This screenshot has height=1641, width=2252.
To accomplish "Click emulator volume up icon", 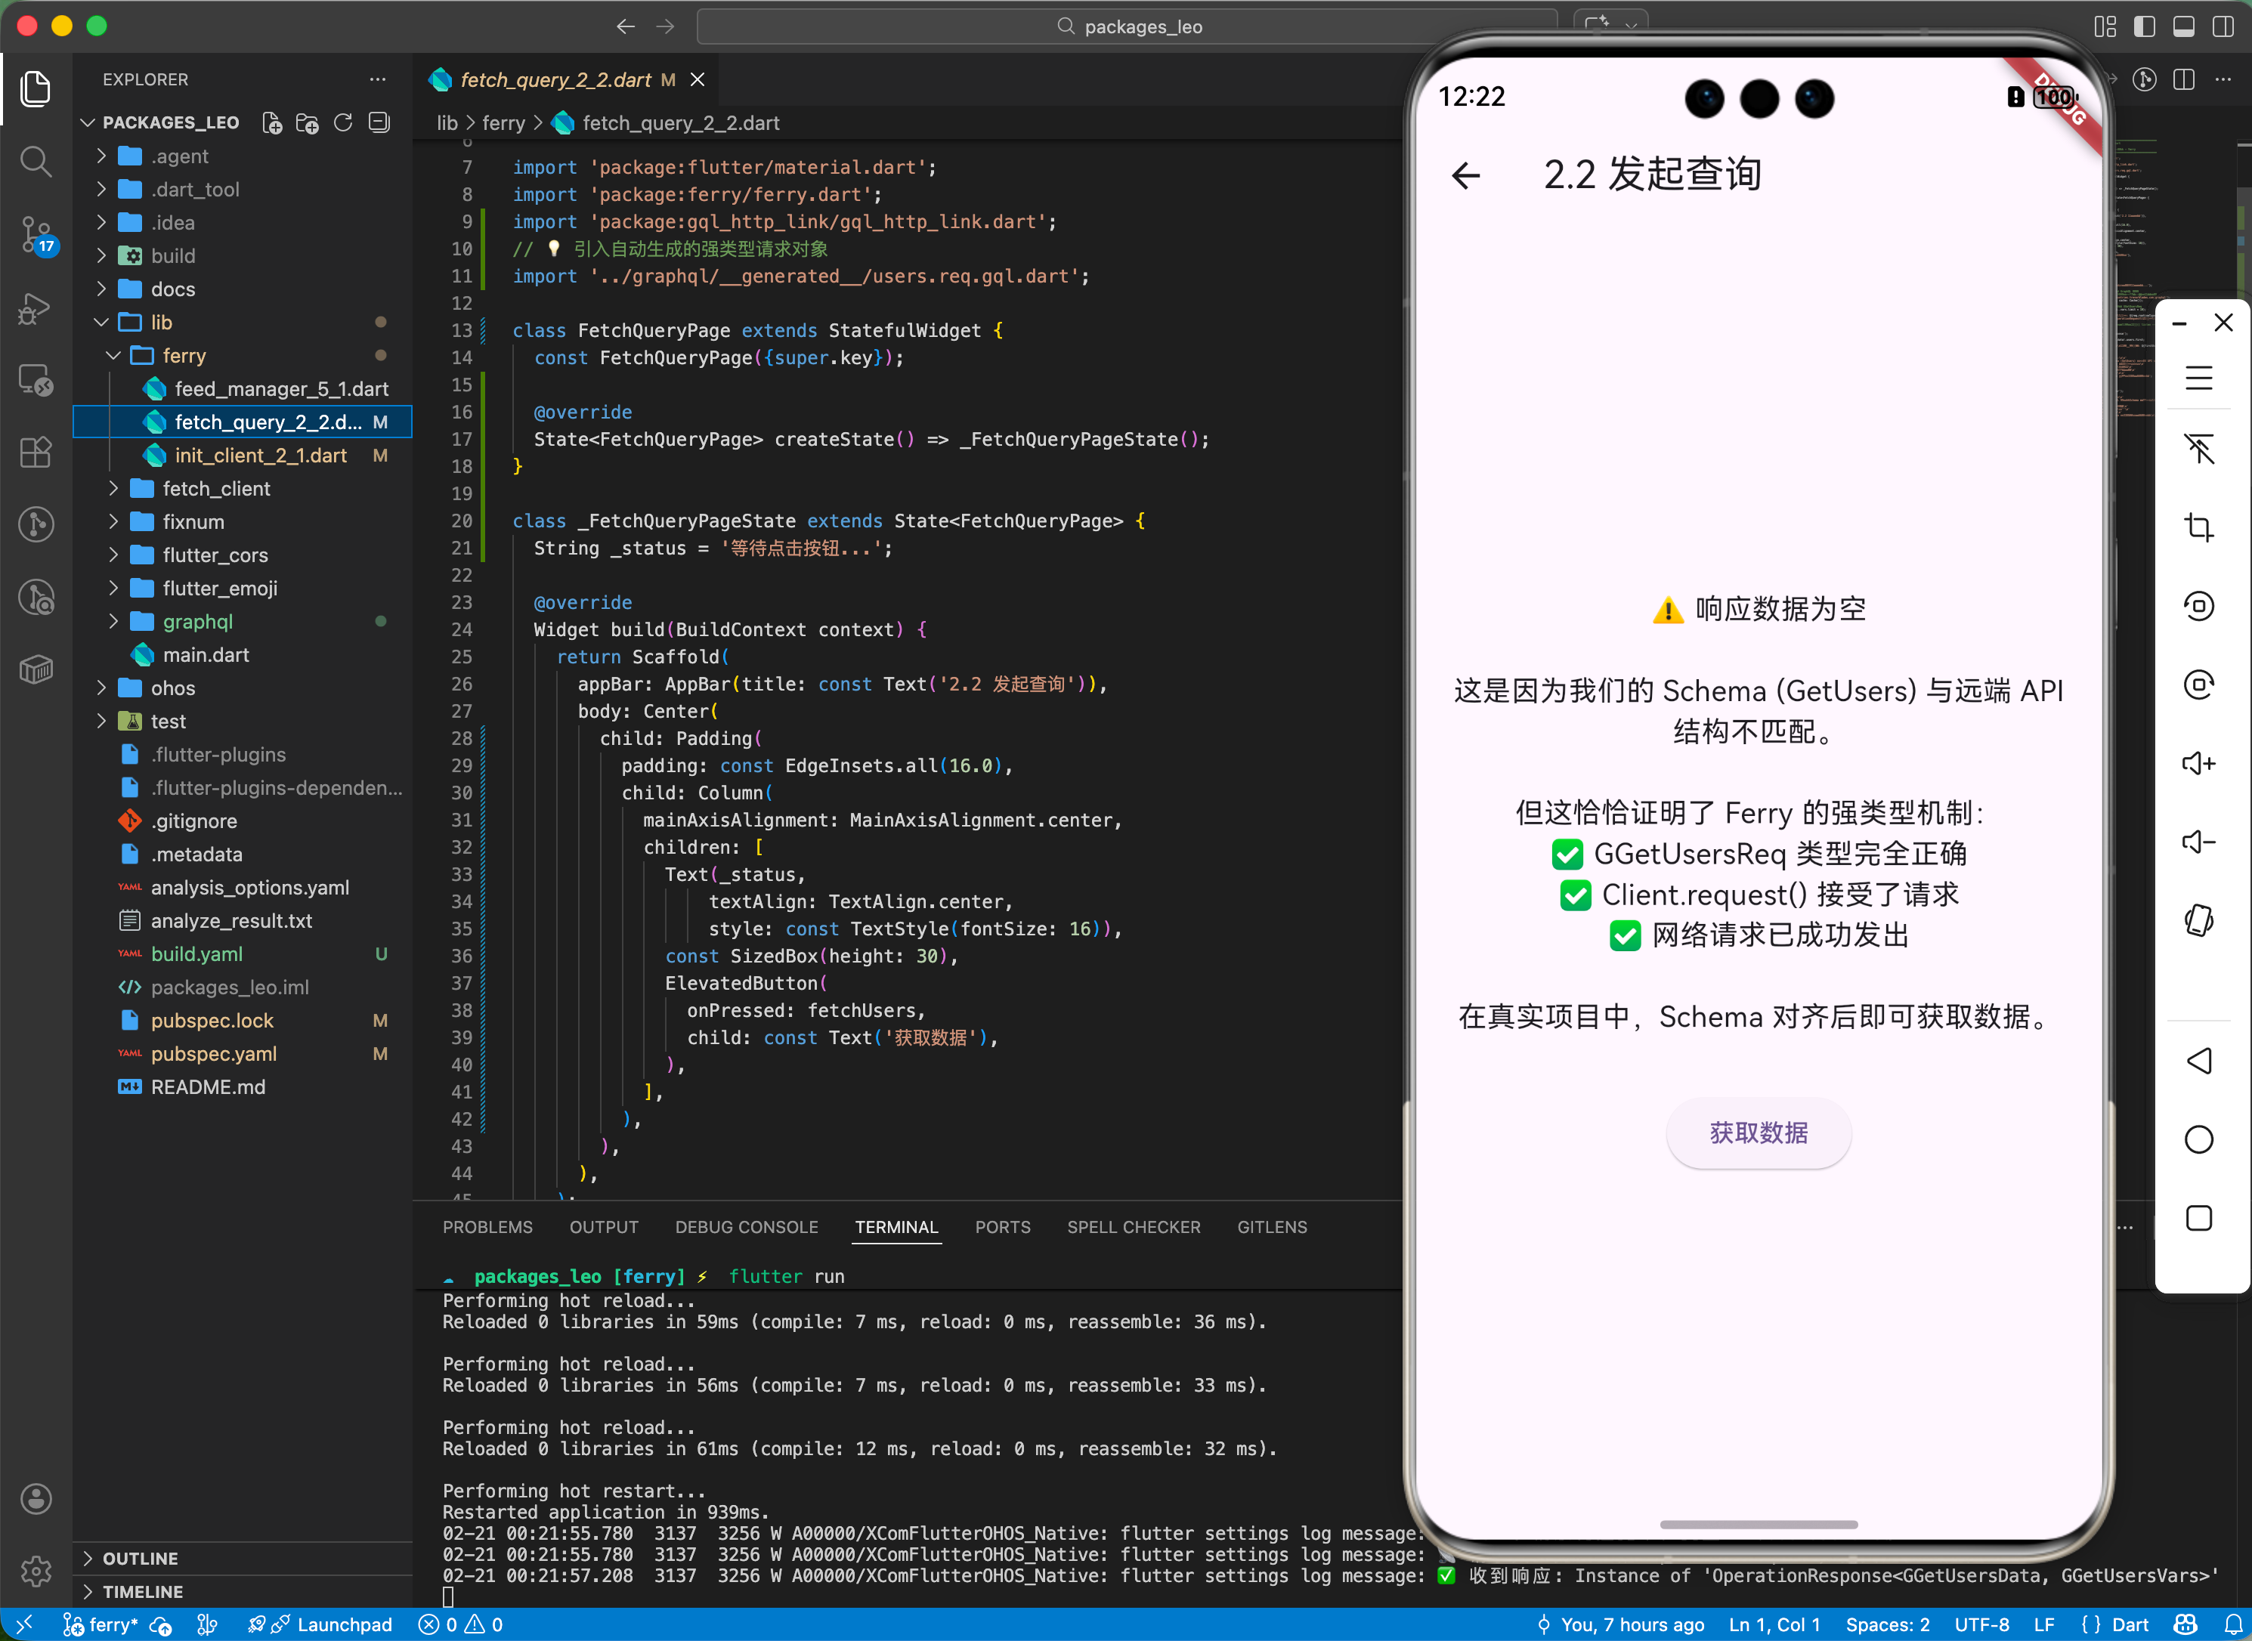I will click(2198, 763).
